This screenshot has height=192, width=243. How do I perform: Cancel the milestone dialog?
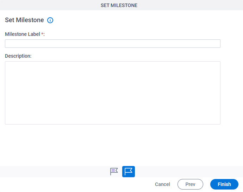(x=162, y=184)
